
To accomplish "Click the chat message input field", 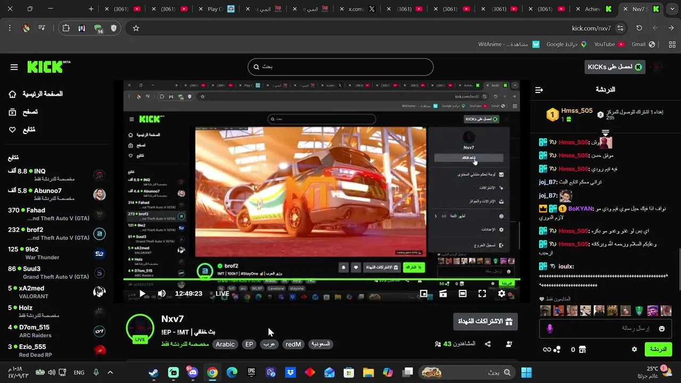I will (x=605, y=329).
